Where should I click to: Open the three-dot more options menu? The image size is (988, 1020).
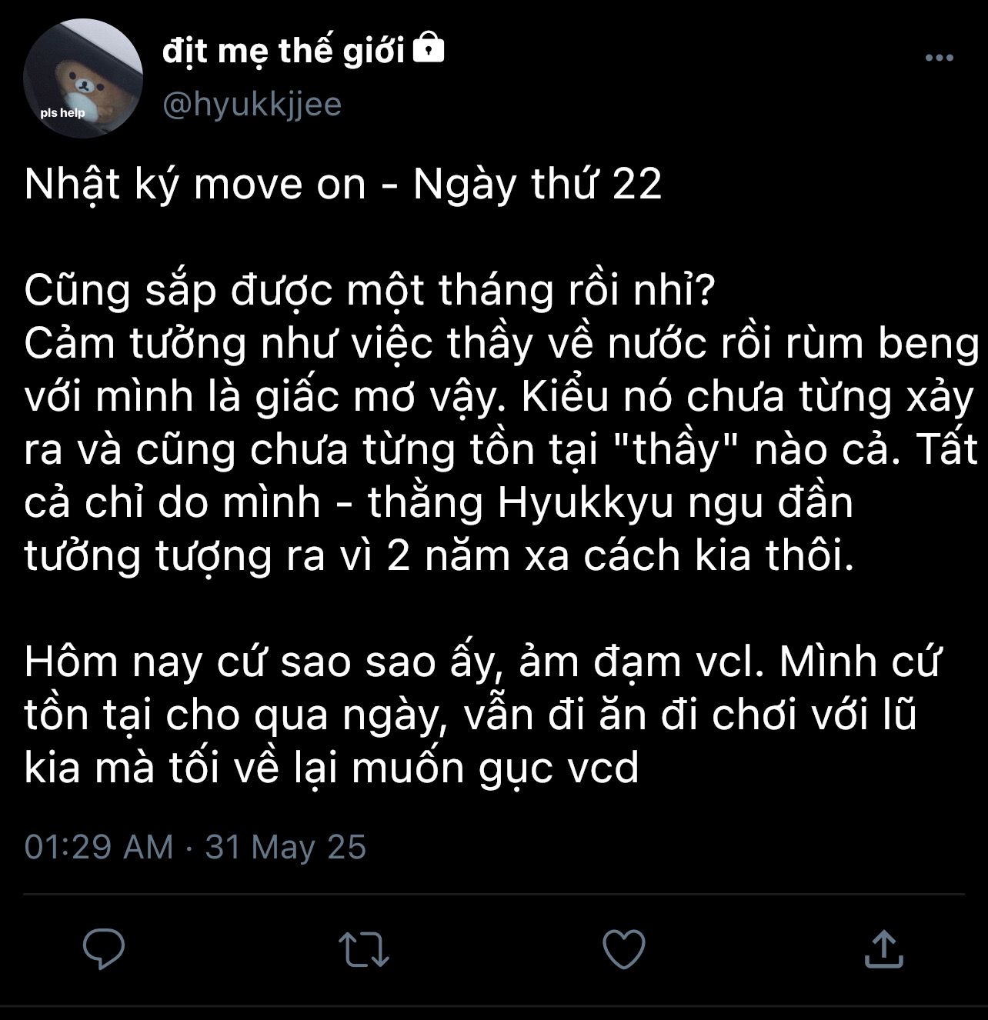[x=939, y=58]
